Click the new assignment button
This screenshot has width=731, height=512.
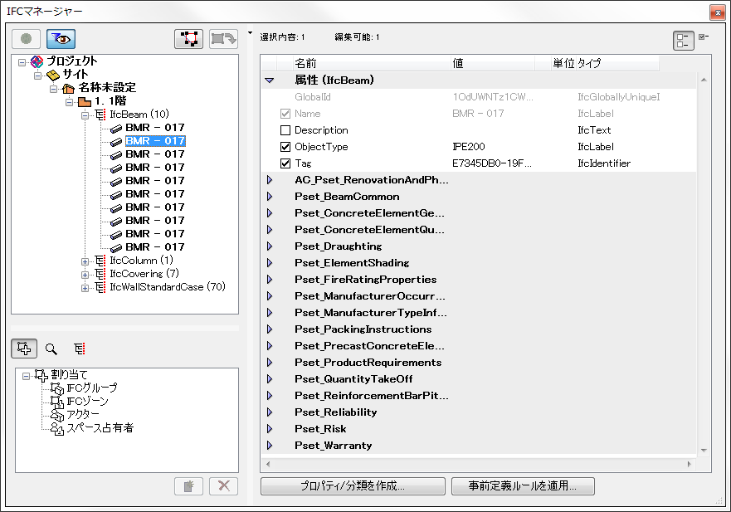pos(189,486)
